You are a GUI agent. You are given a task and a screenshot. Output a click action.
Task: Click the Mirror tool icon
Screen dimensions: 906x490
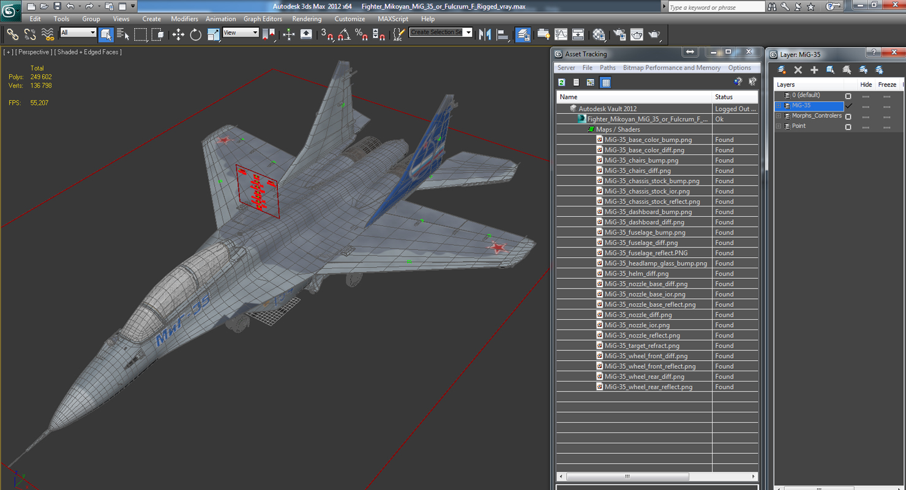(485, 35)
